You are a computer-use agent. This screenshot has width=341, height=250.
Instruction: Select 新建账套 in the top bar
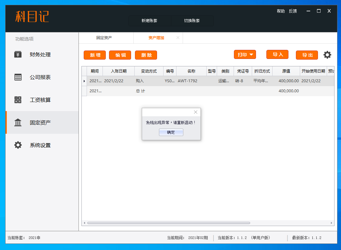pyautogui.click(x=150, y=21)
